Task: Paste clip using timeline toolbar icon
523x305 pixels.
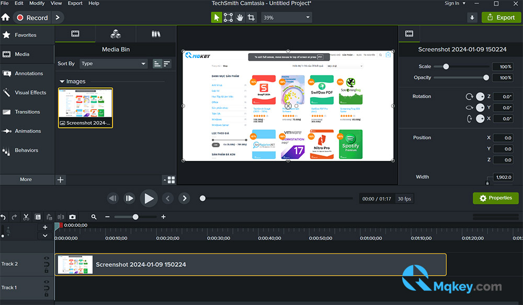Action: tap(49, 217)
